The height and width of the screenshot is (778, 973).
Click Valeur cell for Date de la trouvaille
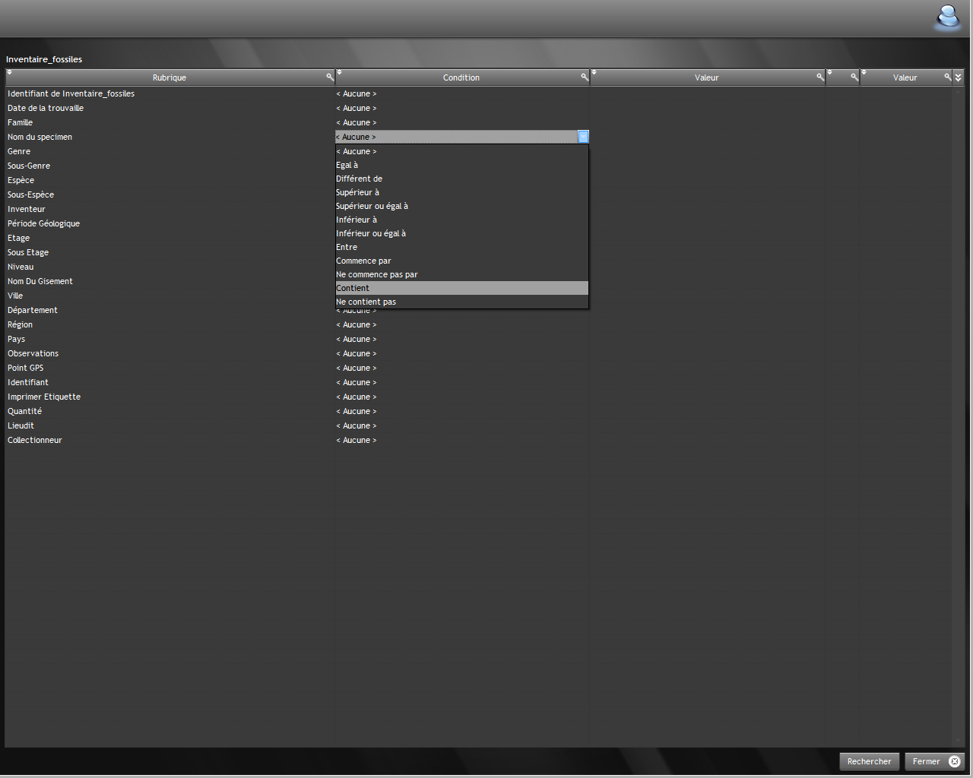[x=707, y=108]
